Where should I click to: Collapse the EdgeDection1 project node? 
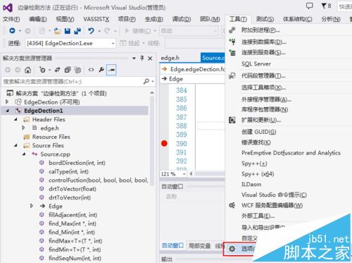8,111
